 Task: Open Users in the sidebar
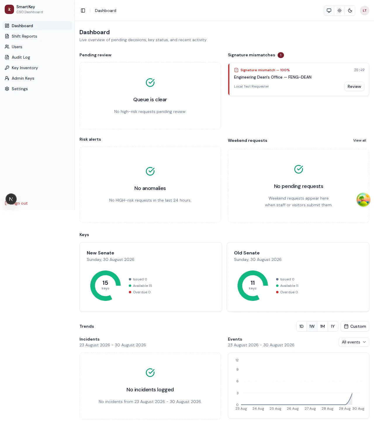click(x=37, y=47)
